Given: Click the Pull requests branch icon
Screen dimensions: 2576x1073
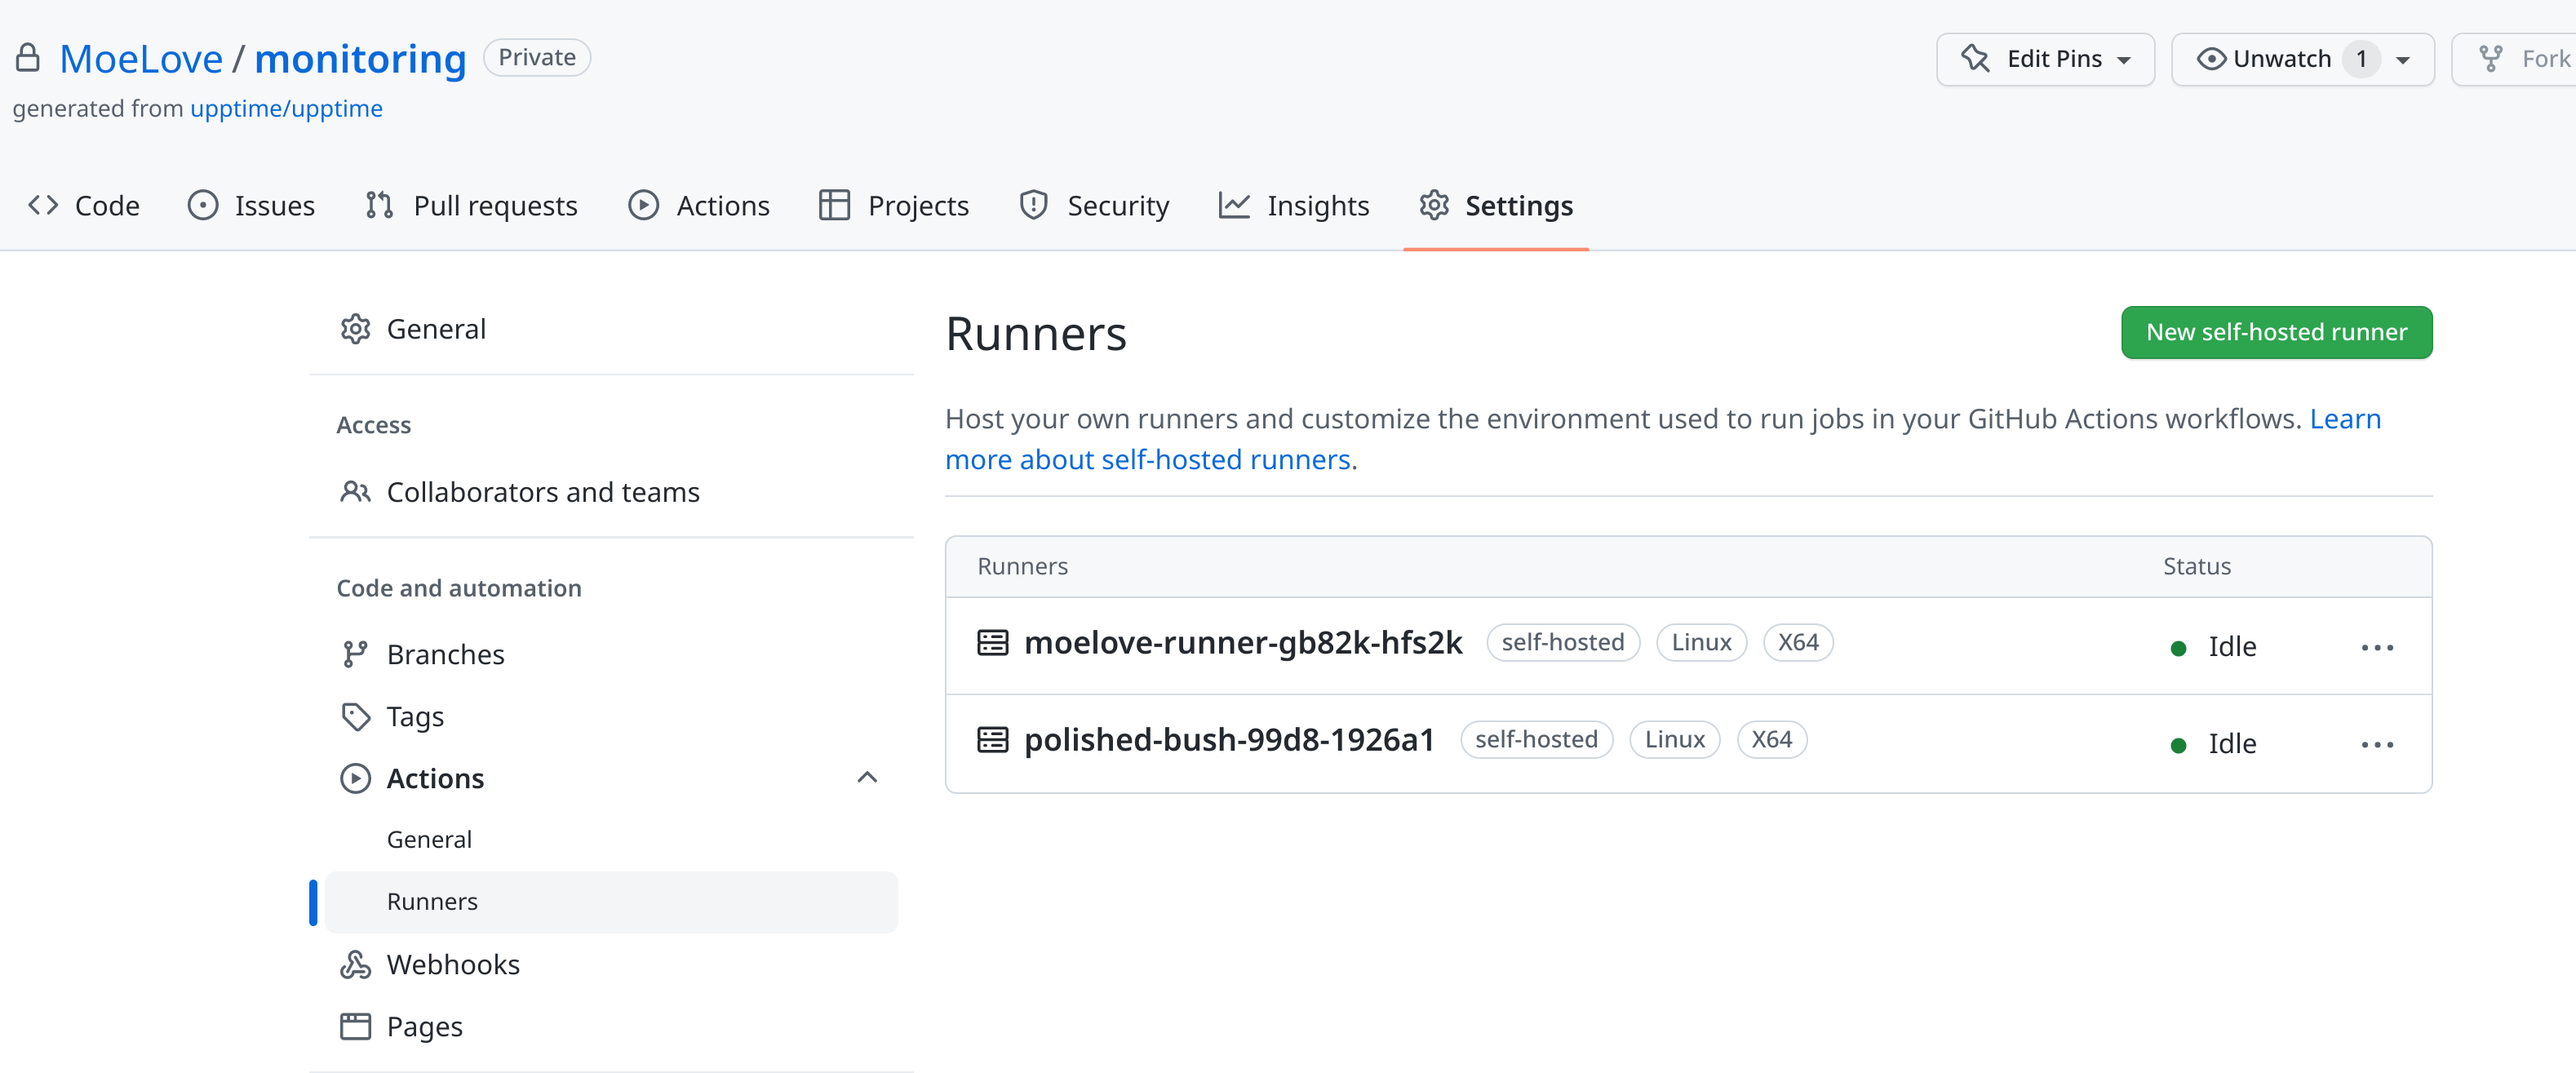Looking at the screenshot, I should pos(379,205).
